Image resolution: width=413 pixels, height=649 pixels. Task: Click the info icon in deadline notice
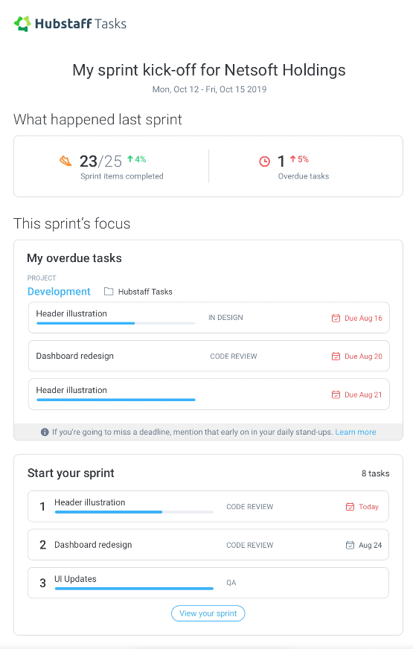tap(45, 432)
